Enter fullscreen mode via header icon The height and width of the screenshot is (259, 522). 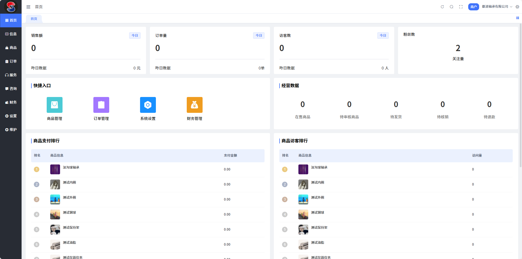tap(461, 7)
